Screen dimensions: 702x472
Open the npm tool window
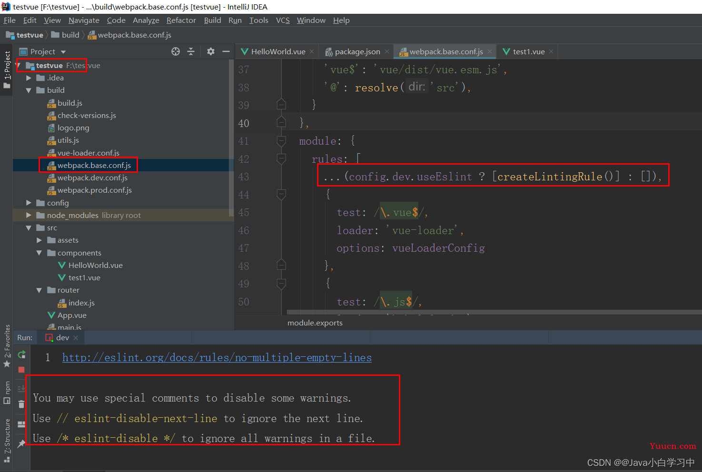[x=7, y=393]
